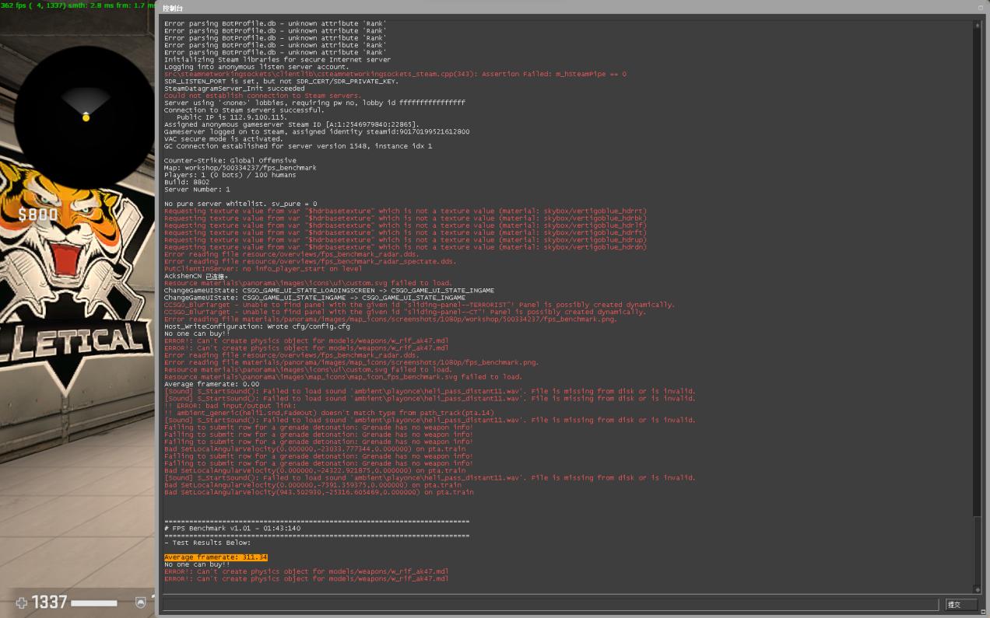Click 'Build: 8802' console line

tap(187, 182)
